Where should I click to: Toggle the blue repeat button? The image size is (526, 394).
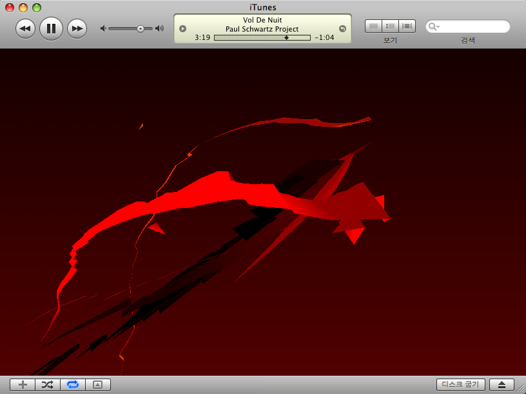click(72, 384)
